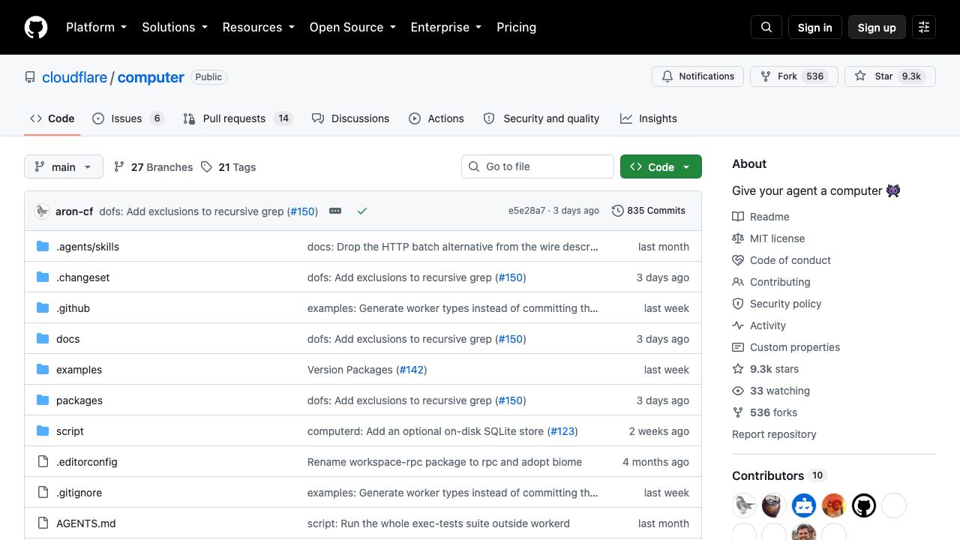Click the folder icon for packages

43,400
